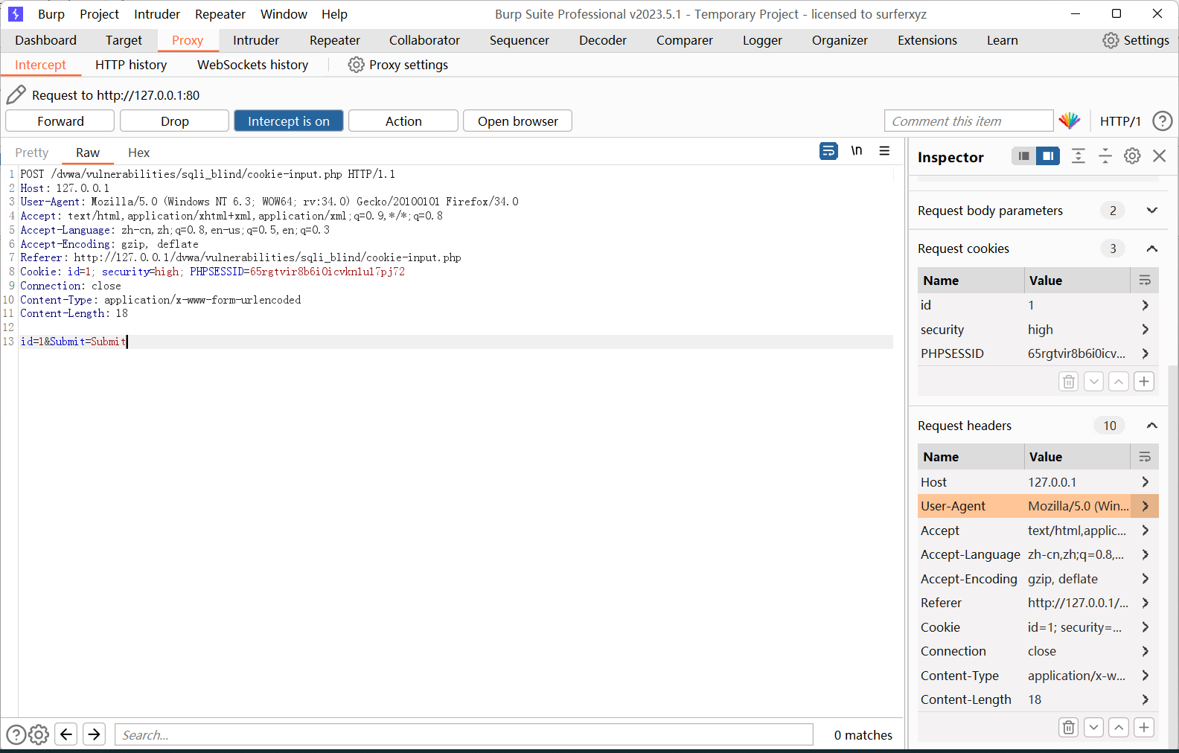1179x753 pixels.
Task: Open the Repeater tool tab
Action: pyautogui.click(x=335, y=40)
